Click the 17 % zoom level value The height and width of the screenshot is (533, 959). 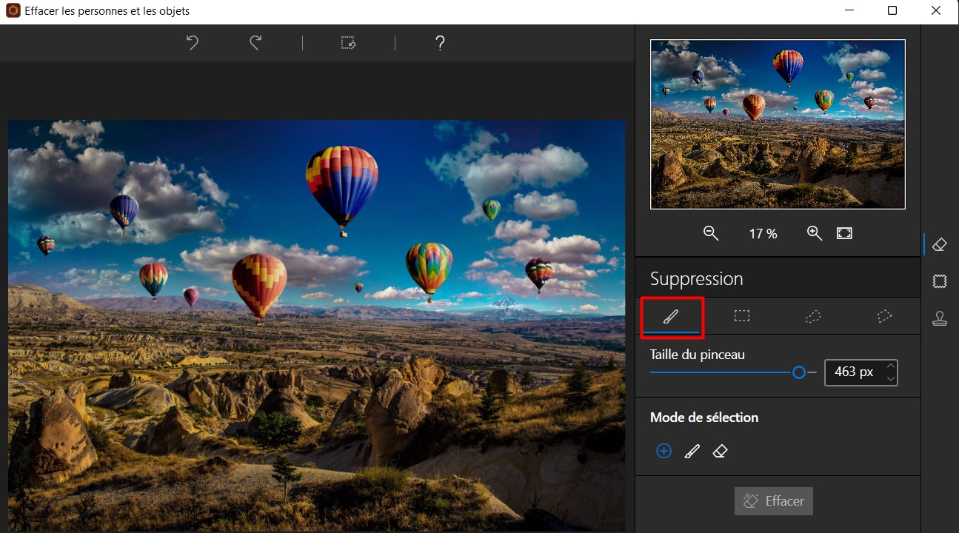763,234
